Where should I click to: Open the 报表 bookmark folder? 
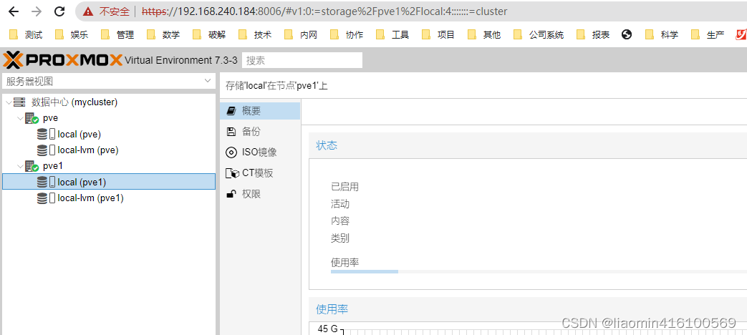coord(592,34)
